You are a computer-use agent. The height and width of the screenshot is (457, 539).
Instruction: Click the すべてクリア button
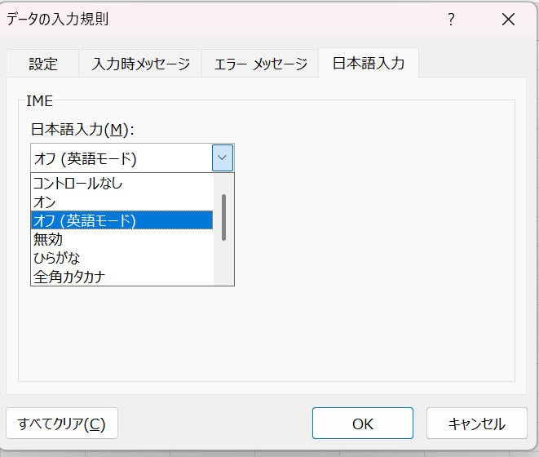pos(62,424)
